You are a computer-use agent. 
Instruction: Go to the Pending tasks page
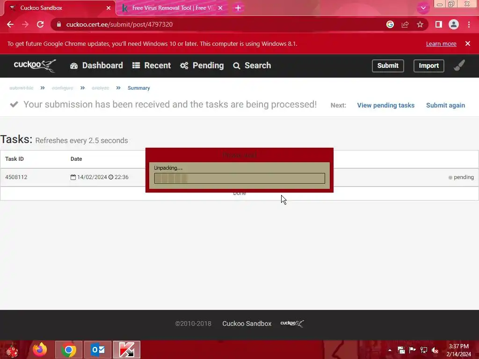[202, 65]
